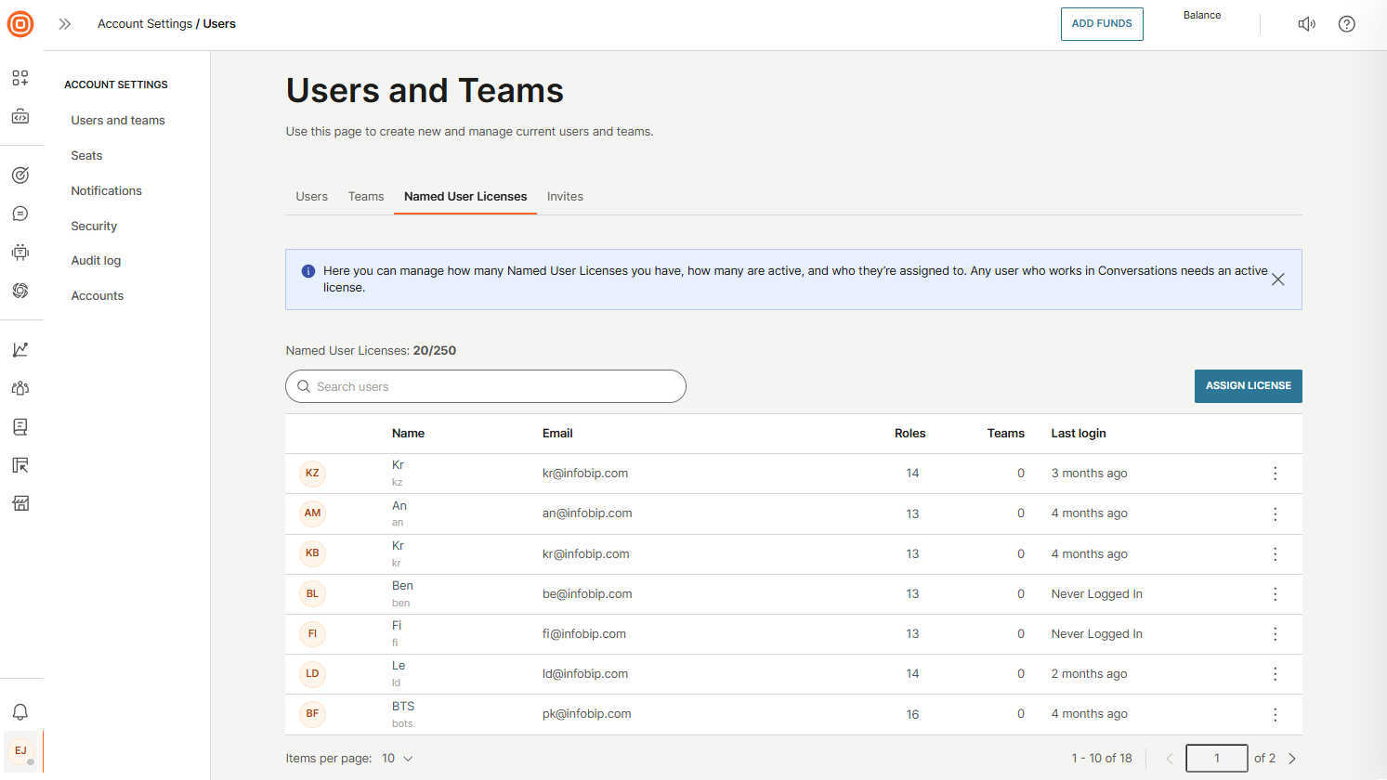This screenshot has width=1387, height=780.
Task: Open row options for user KB
Action: [x=1276, y=554]
